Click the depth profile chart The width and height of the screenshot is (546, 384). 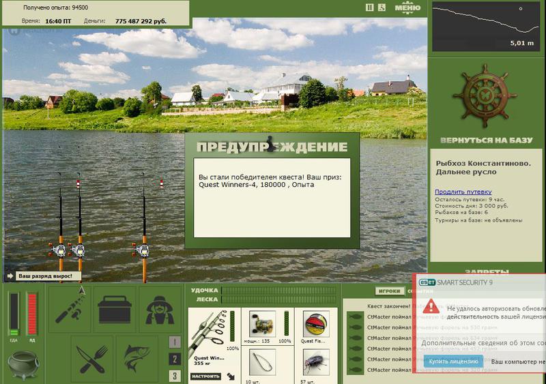tap(486, 27)
